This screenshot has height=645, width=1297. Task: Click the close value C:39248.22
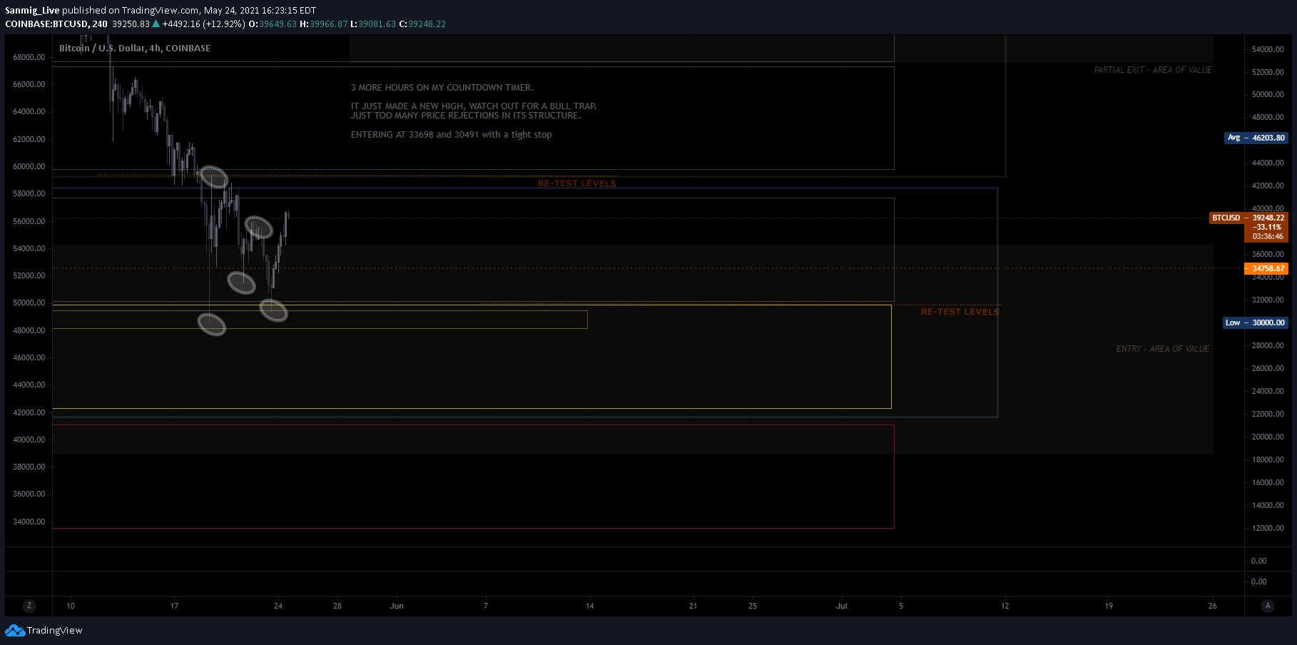tap(422, 24)
